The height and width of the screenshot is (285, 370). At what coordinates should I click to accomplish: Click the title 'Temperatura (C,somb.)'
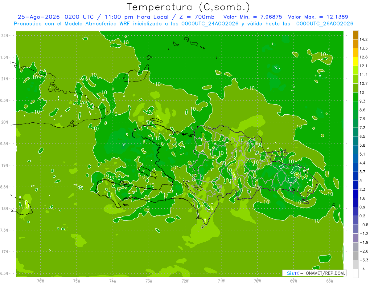[x=188, y=7]
